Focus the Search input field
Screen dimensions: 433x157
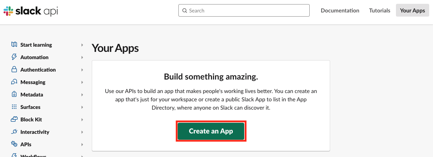tap(244, 10)
